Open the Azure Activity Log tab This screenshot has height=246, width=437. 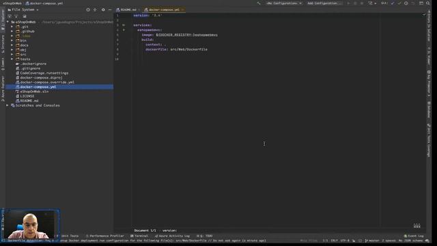tap(172, 236)
